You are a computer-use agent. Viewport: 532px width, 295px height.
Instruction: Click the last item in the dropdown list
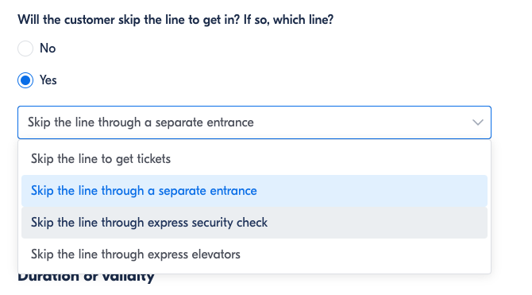(254, 254)
